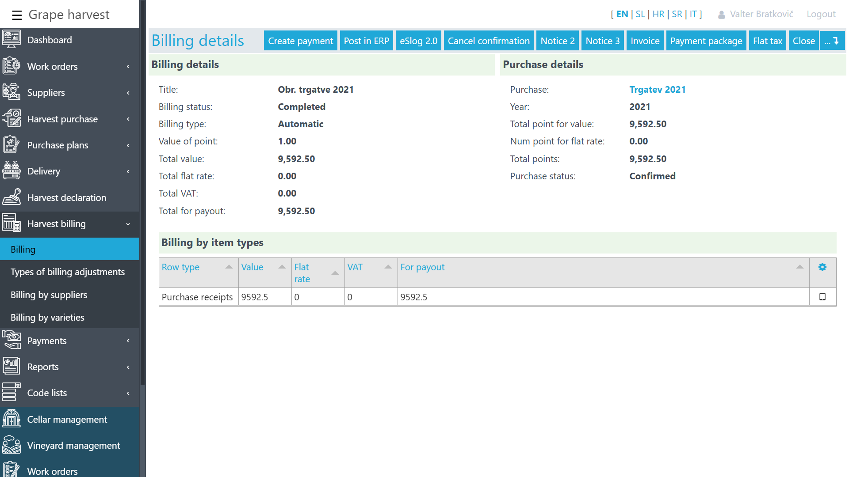
Task: Click the Cellar management icon
Action: pyautogui.click(x=11, y=419)
